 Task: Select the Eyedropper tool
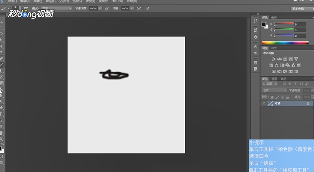click(x=1, y=52)
